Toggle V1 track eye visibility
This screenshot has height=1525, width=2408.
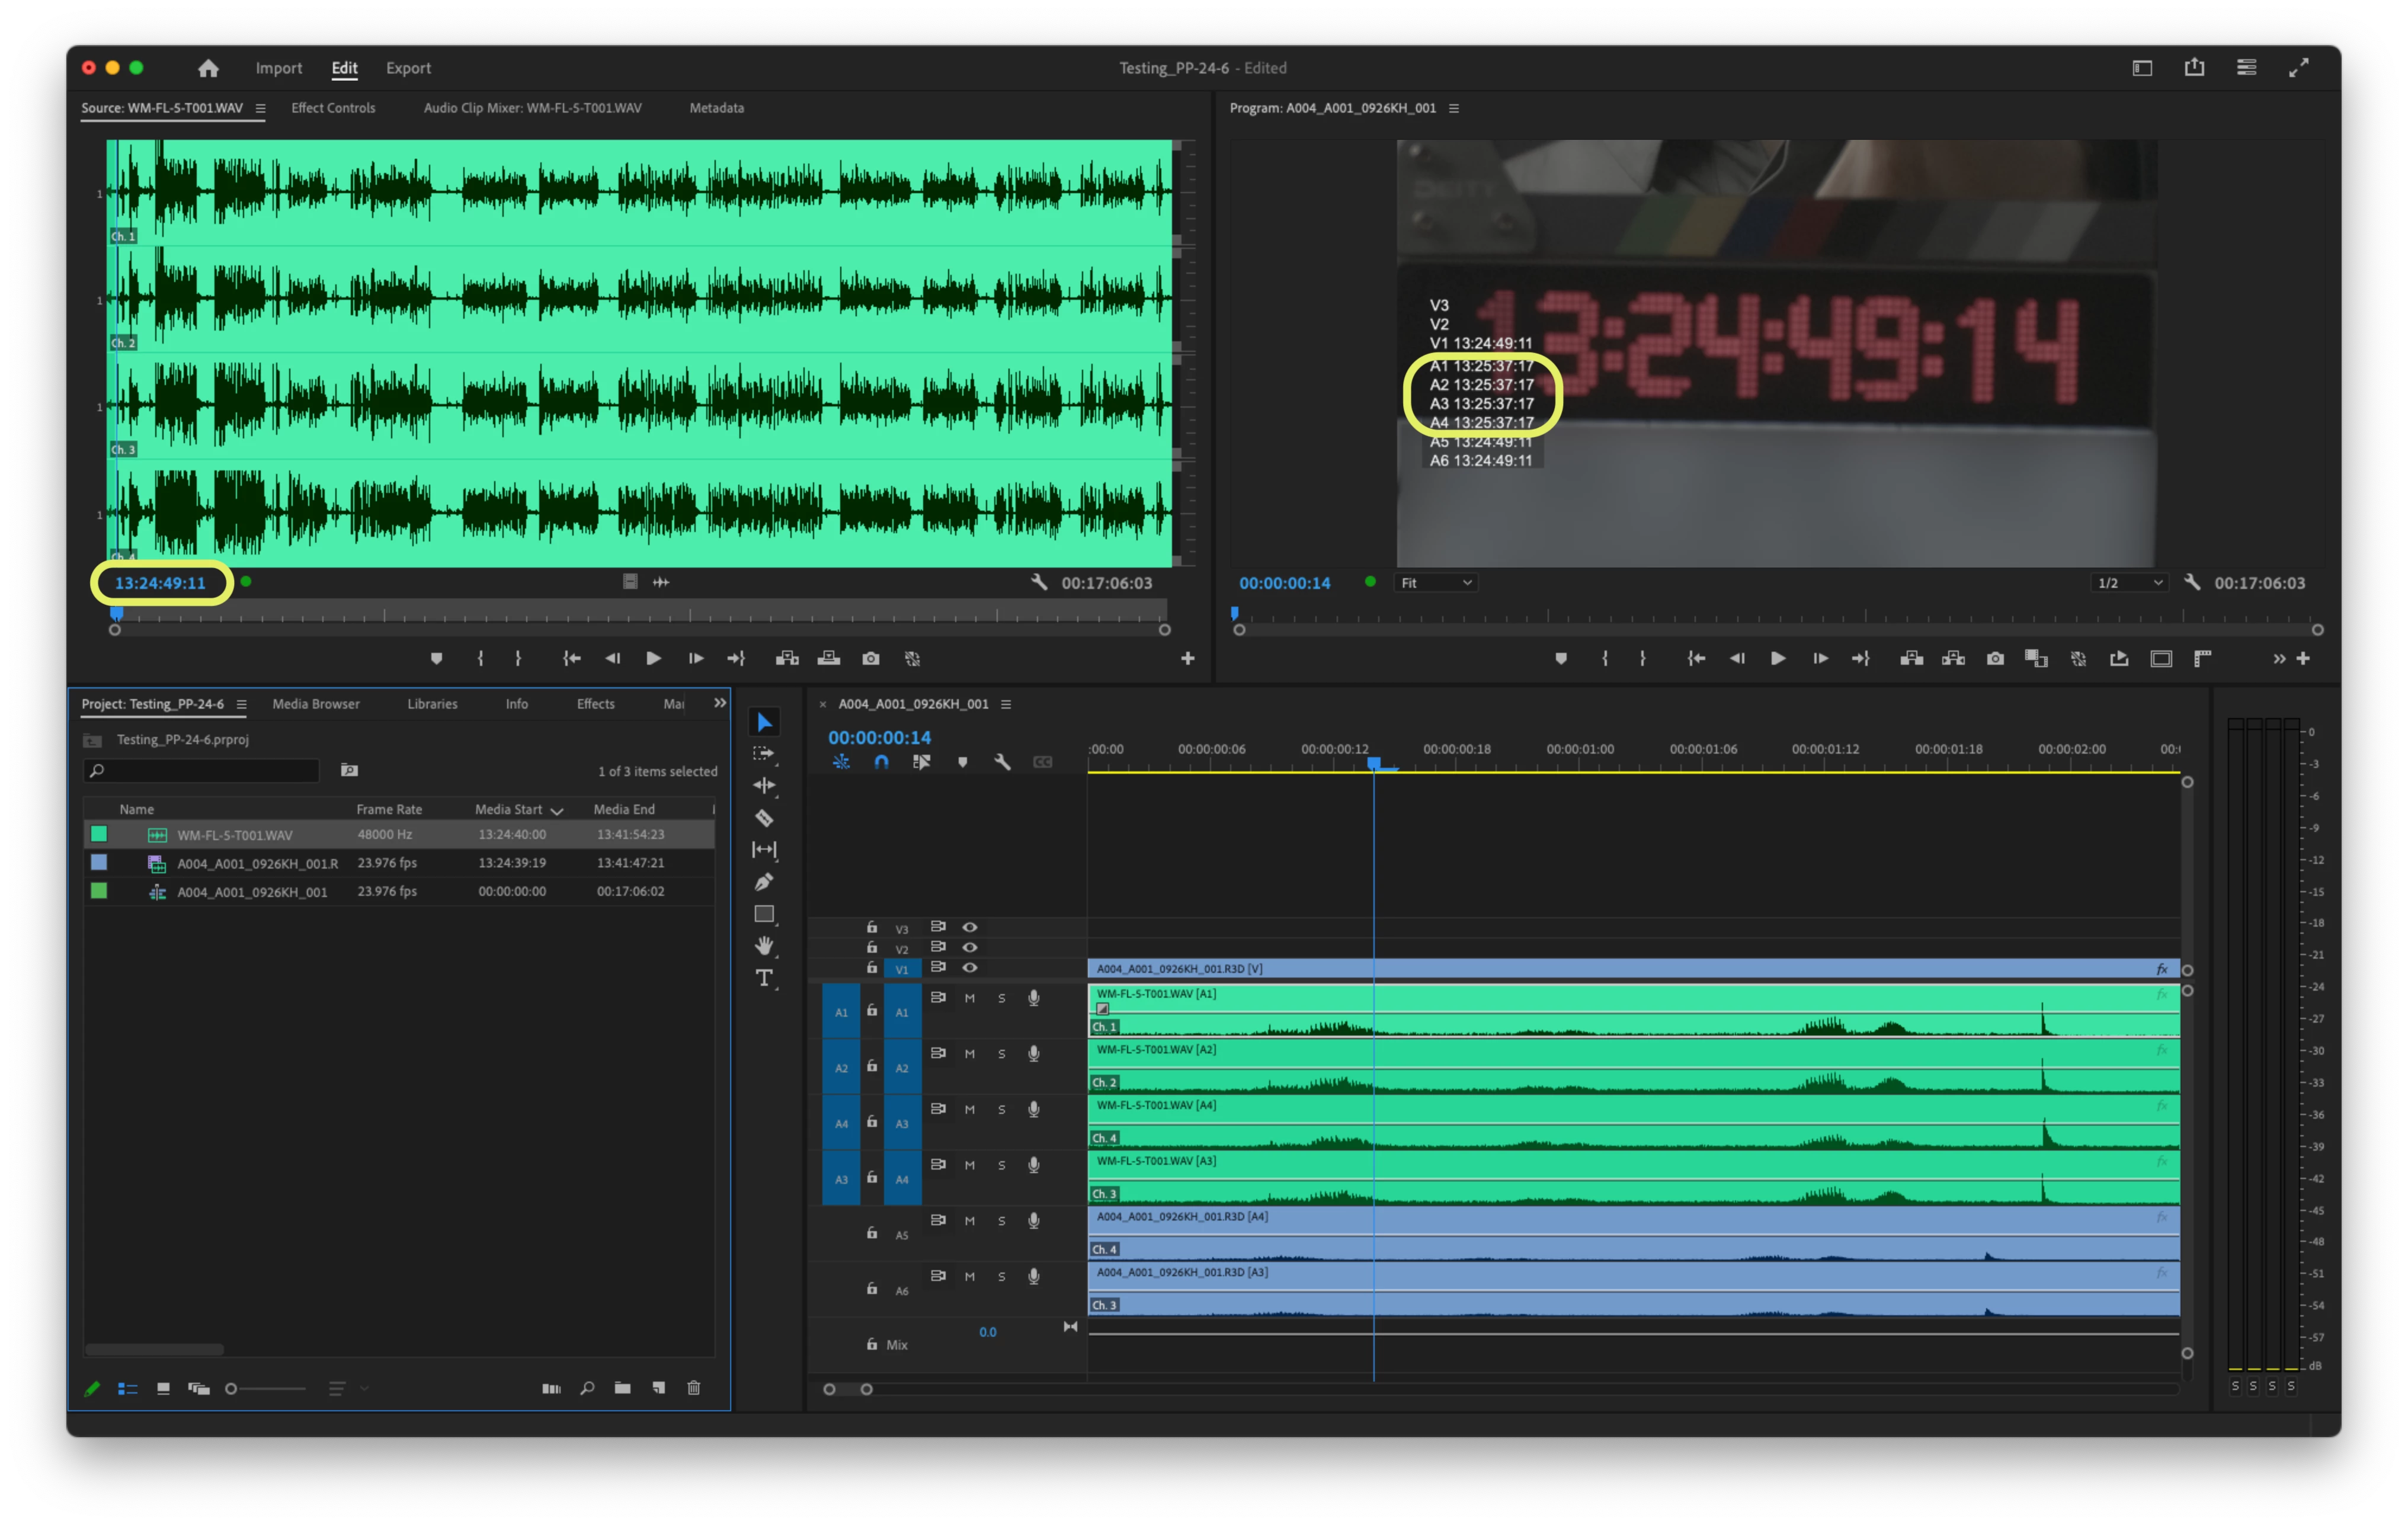(x=969, y=968)
